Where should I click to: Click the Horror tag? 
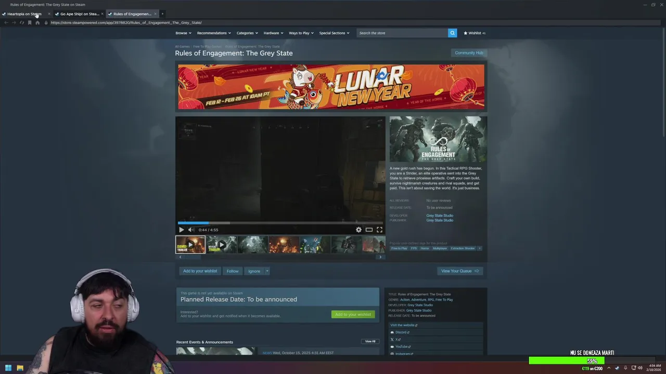pyautogui.click(x=425, y=248)
